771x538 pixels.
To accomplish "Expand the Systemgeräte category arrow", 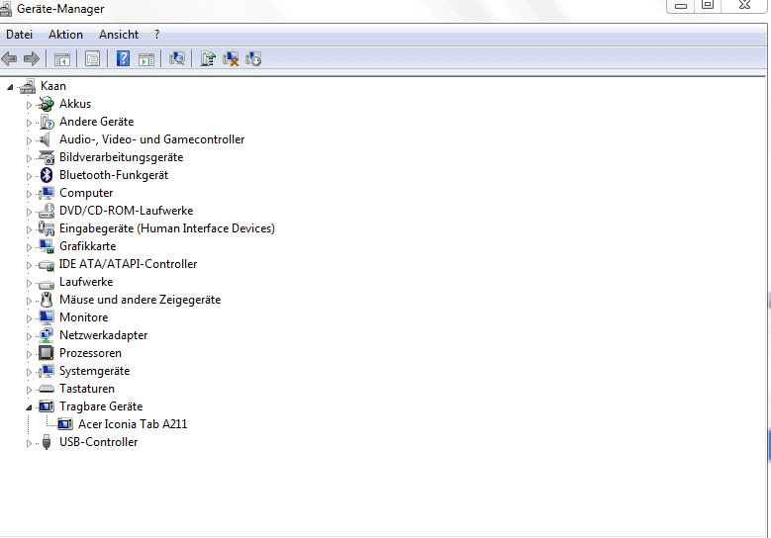I will 29,372.
